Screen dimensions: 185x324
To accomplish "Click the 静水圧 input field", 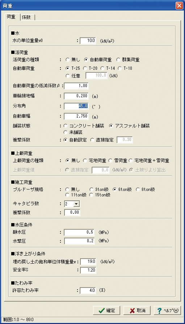I will [79, 233].
